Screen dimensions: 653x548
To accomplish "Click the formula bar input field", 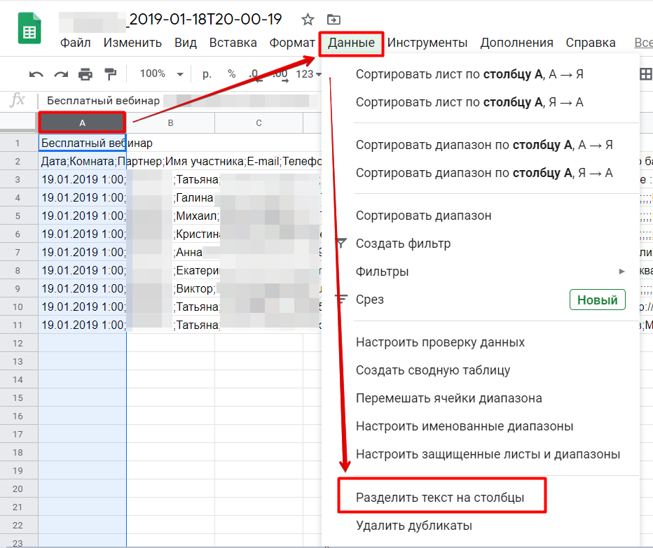I will point(175,101).
